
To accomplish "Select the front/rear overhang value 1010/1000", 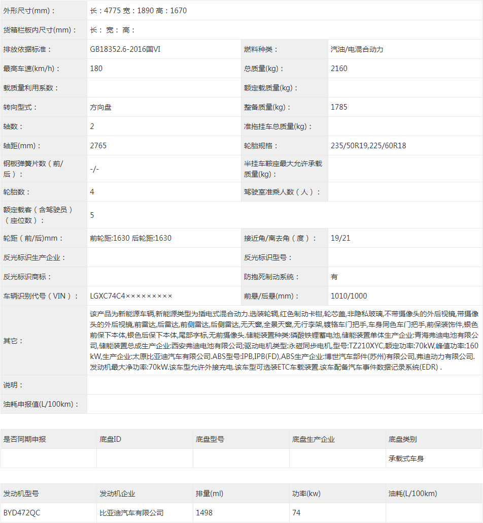I will 349,296.
